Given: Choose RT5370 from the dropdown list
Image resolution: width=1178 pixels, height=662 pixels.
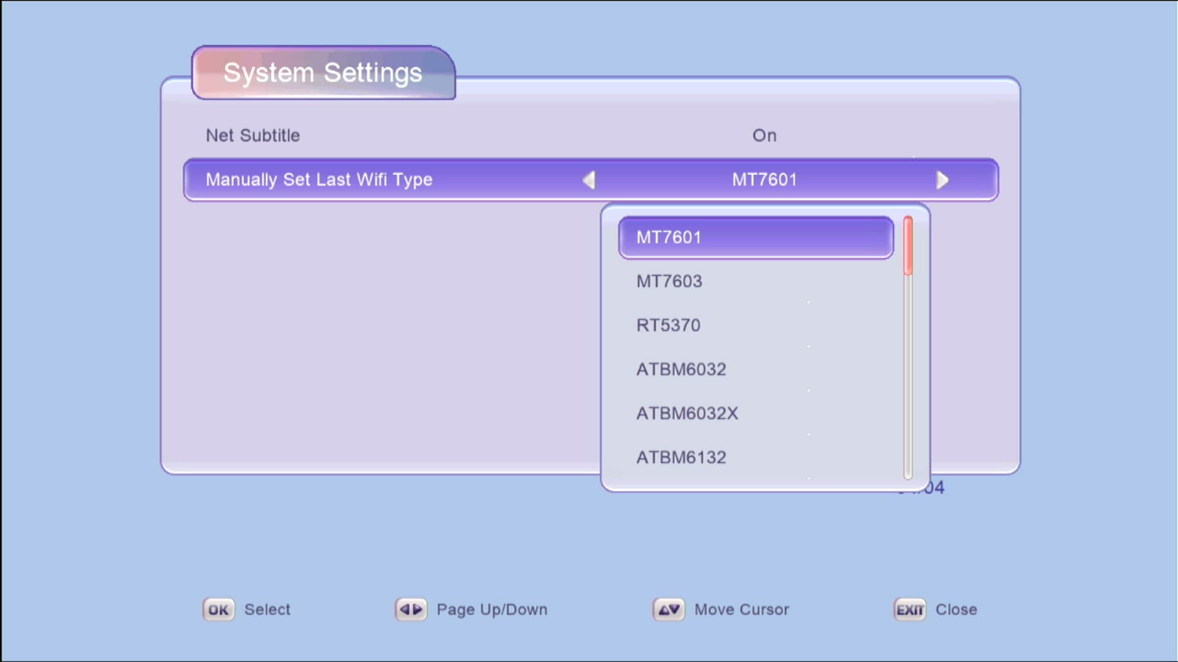Looking at the screenshot, I should pos(668,325).
